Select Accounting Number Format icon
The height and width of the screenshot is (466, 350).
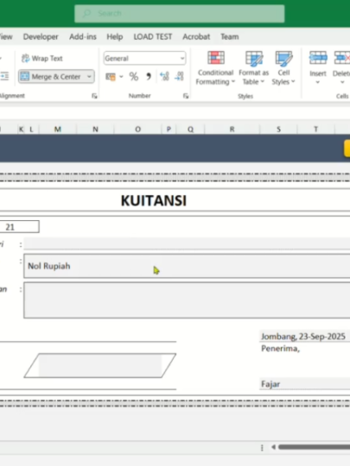111,77
